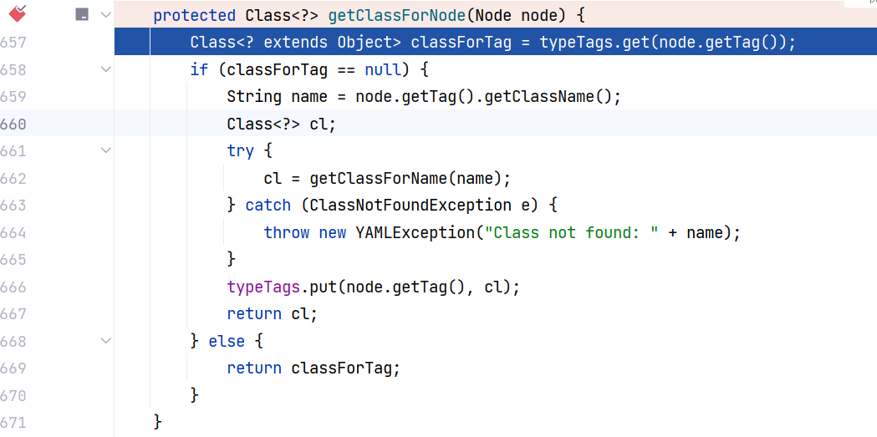Click the getClassForNode method name
The height and width of the screenshot is (437, 877).
tap(396, 15)
